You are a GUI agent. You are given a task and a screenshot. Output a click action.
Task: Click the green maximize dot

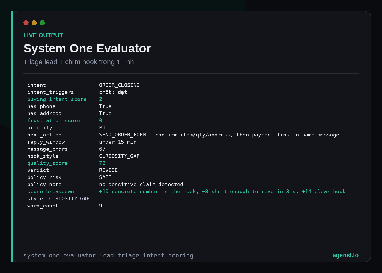[43, 23]
